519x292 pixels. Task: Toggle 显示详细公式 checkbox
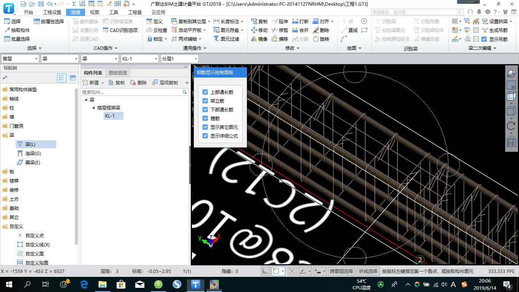coord(205,136)
